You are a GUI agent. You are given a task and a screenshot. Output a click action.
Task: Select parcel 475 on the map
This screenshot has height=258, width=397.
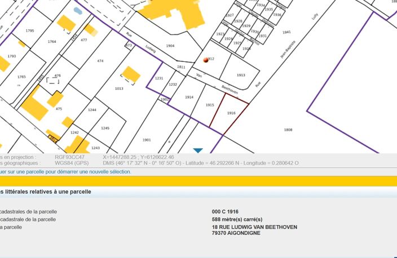coord(59,109)
